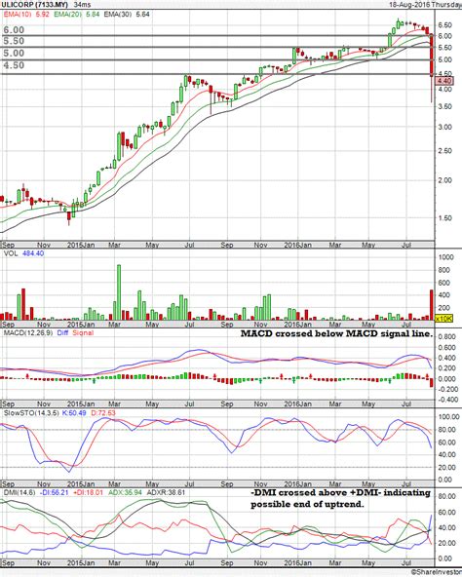Click the 34ms label beside the title

coord(82,5)
